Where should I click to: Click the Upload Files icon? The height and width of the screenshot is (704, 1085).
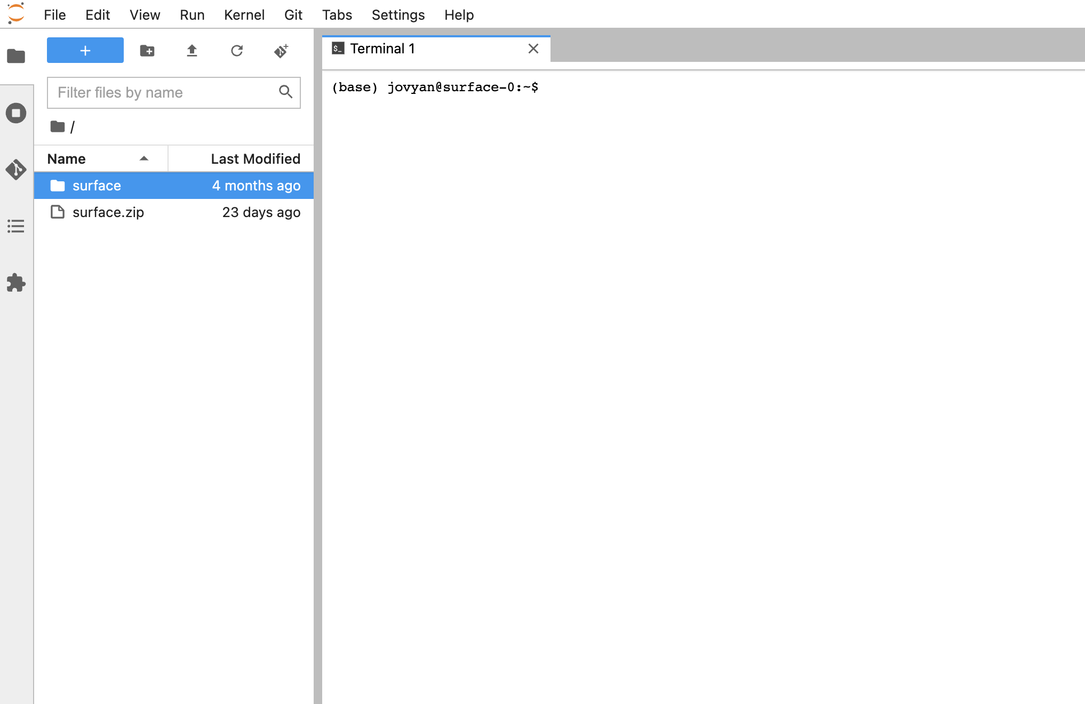(x=192, y=51)
